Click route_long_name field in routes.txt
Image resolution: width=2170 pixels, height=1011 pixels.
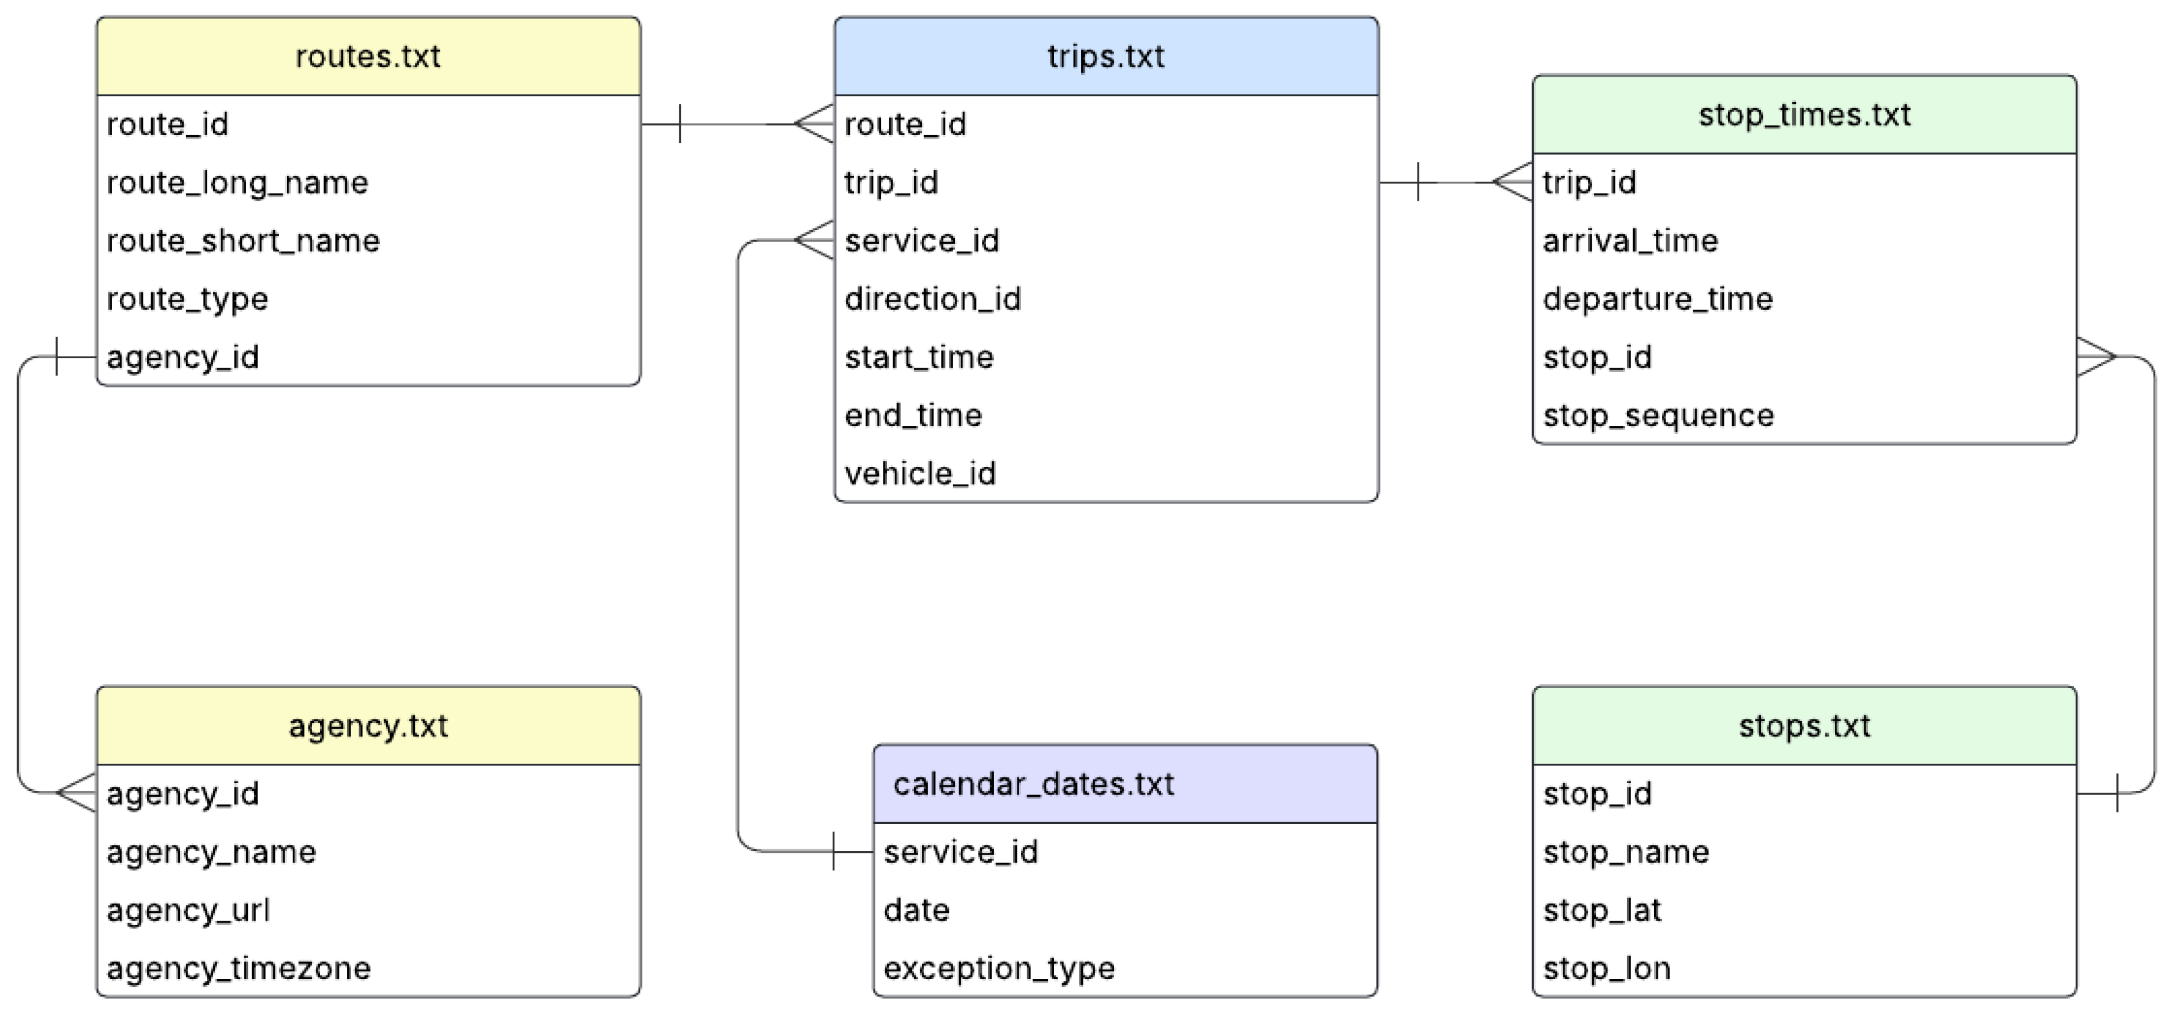(x=238, y=183)
